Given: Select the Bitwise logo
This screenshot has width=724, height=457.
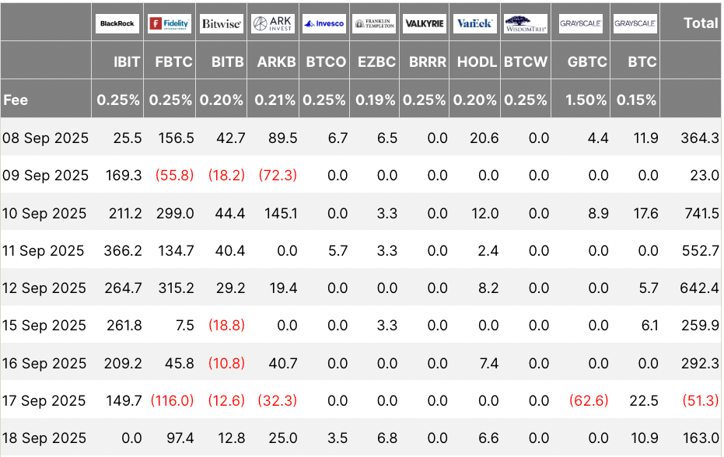Looking at the screenshot, I should (222, 23).
